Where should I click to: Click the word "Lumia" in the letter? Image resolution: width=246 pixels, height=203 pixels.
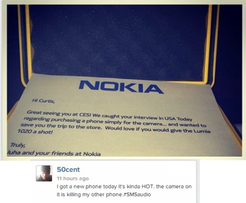point(202,131)
